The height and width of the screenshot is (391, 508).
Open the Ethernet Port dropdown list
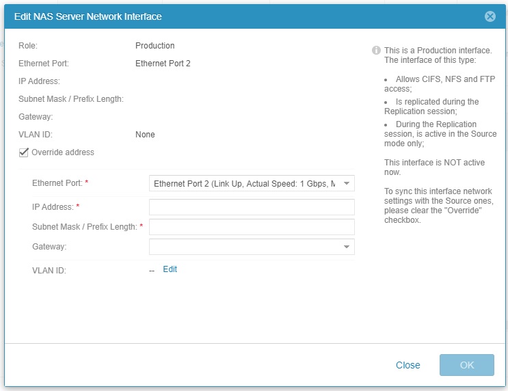244,183
